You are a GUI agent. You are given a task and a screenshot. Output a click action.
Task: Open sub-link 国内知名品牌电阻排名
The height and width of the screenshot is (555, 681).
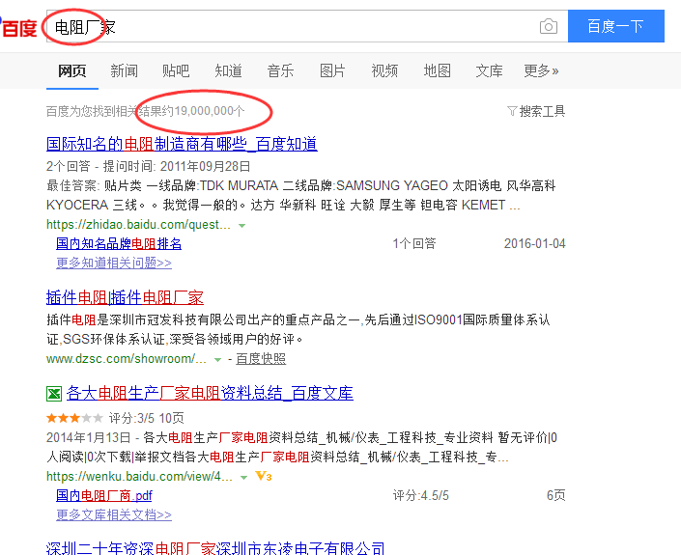tap(119, 243)
